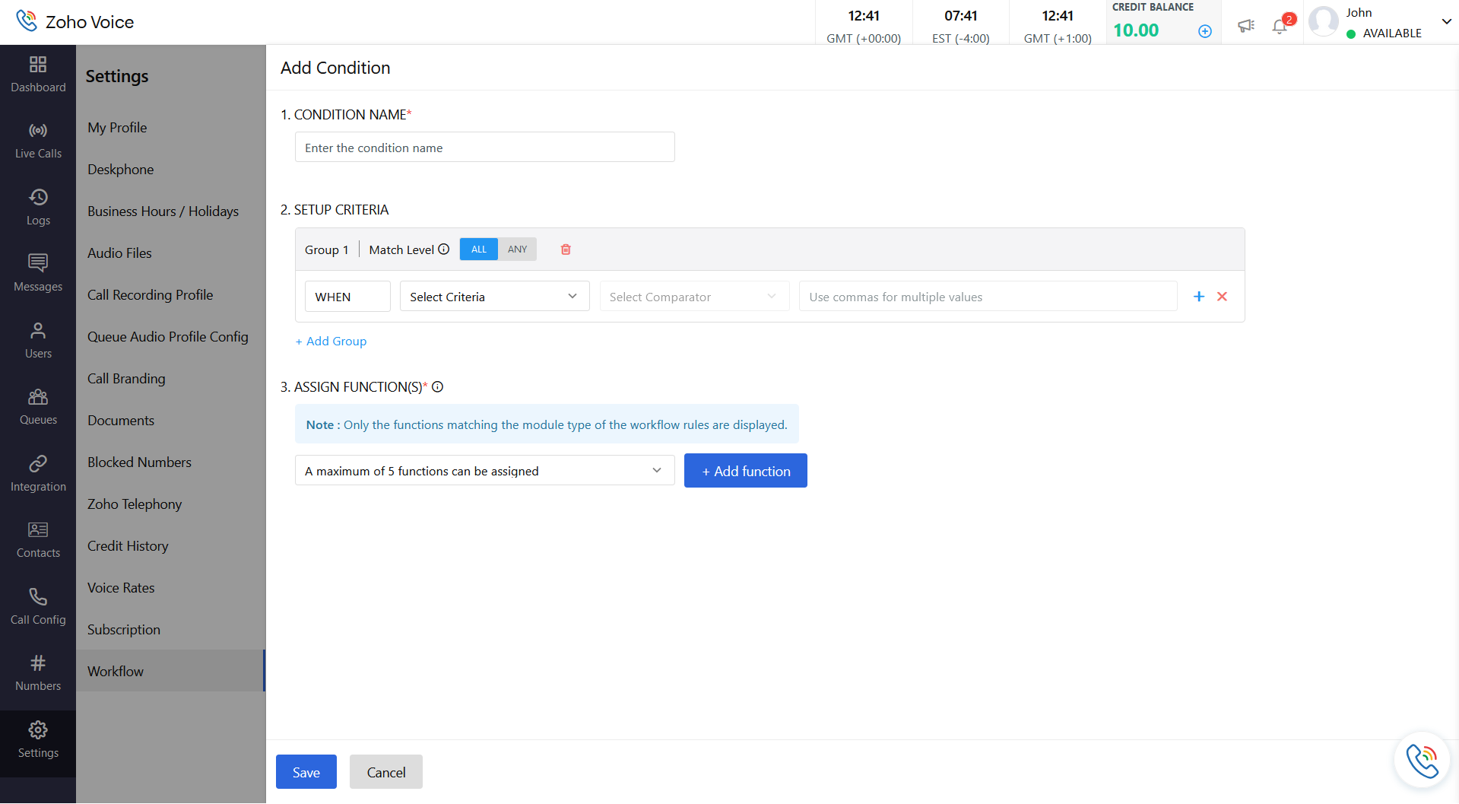Set Match Level to ANY

518,249
